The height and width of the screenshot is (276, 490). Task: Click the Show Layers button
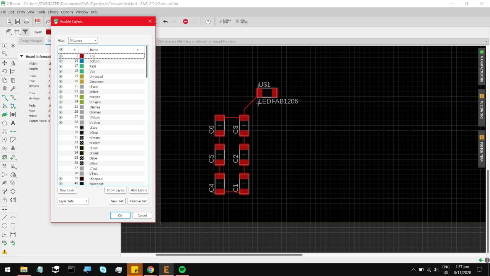(116, 190)
